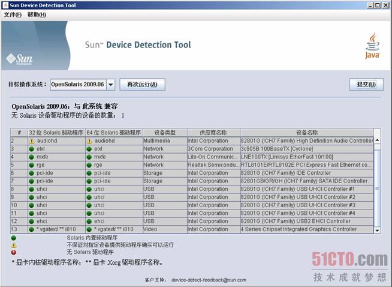The image size is (392, 287).
Task: Select the Realtek Semicondu... vendor cell
Action: [x=213, y=165]
